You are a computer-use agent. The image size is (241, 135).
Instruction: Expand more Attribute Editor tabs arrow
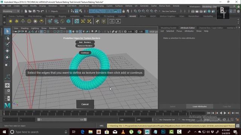point(239,28)
